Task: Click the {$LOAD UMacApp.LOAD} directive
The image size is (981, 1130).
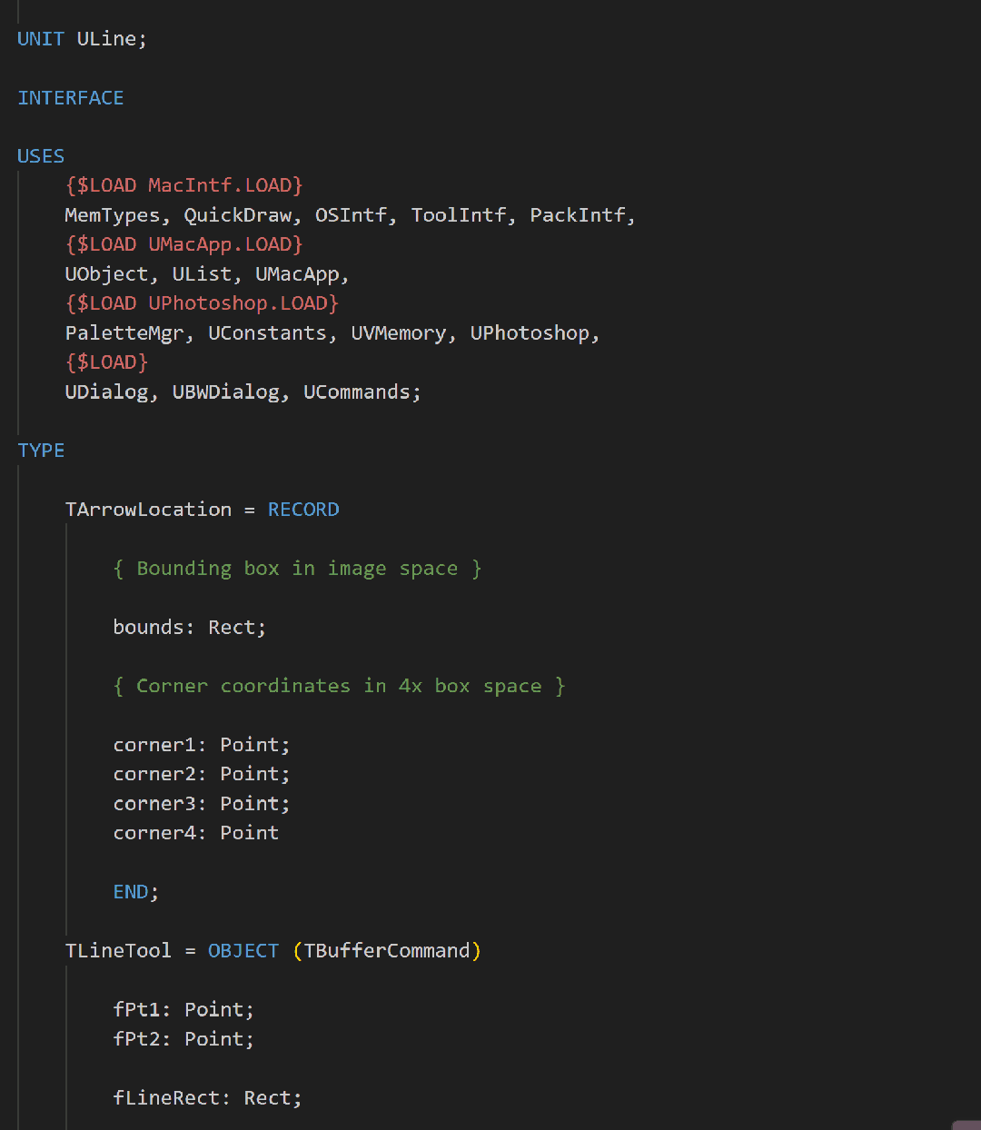Action: coord(184,244)
